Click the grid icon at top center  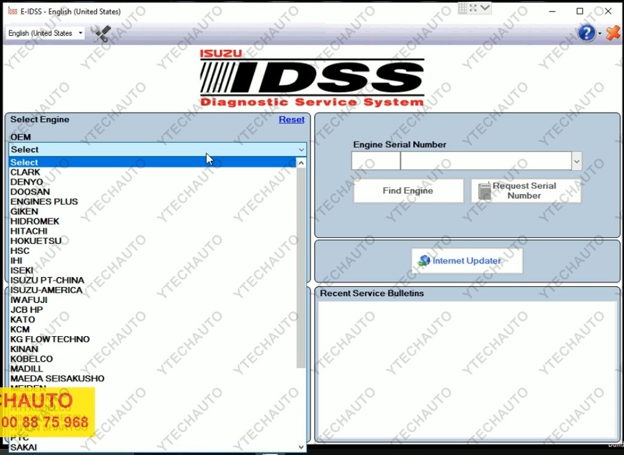(463, 8)
